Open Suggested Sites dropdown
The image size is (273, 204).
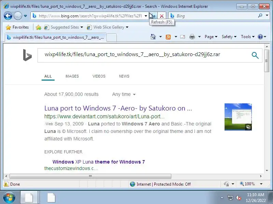63,27
